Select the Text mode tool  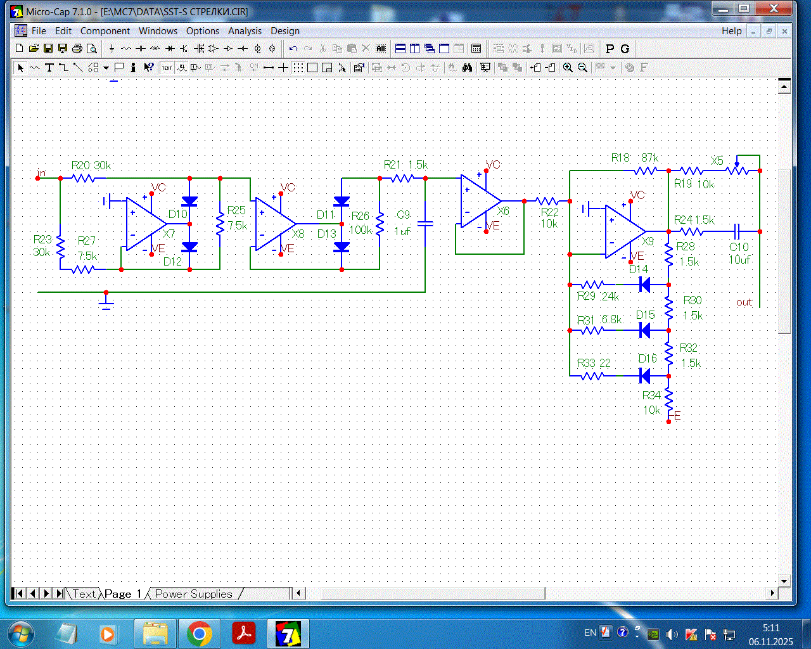pyautogui.click(x=49, y=68)
